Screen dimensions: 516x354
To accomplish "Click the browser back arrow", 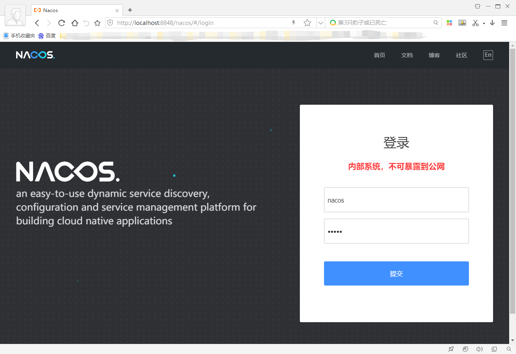I will pos(37,23).
